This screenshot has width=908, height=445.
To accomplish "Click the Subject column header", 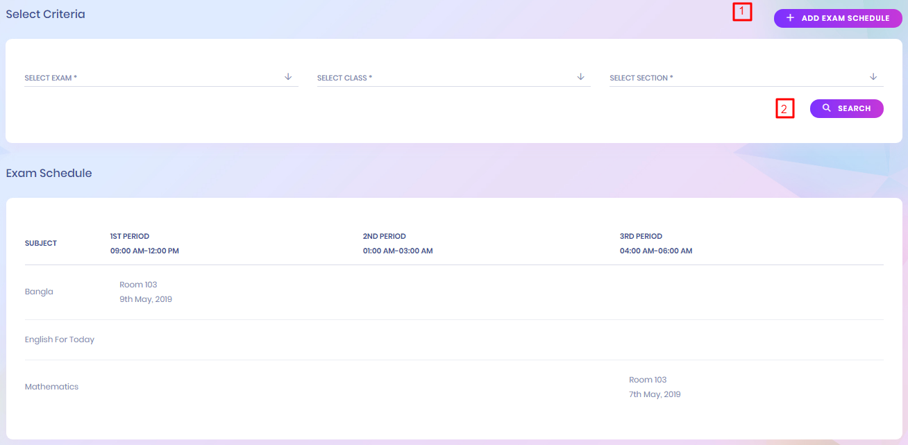I will (41, 243).
